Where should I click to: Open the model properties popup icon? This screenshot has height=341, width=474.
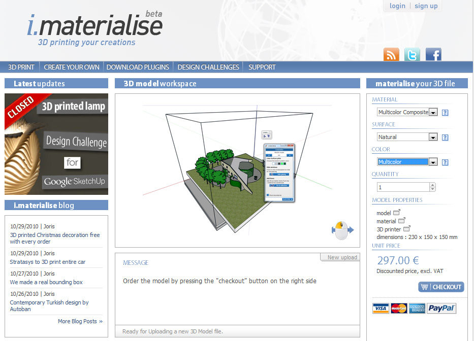pyautogui.click(x=397, y=212)
